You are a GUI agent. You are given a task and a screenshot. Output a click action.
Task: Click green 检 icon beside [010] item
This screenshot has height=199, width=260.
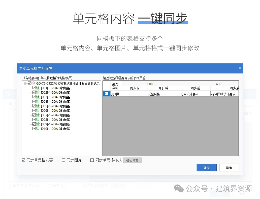38,129
